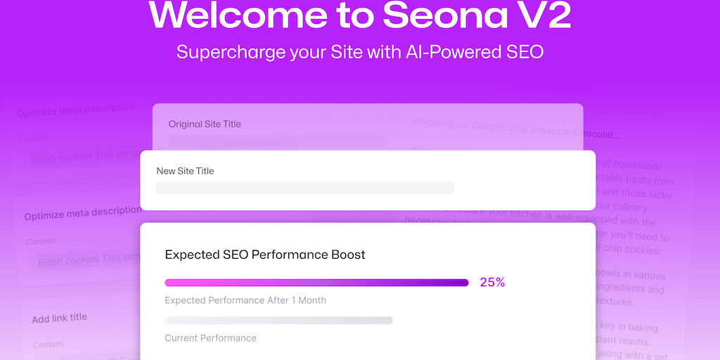The height and width of the screenshot is (360, 720).
Task: Click the purple expected performance progress bar
Action: (316, 283)
